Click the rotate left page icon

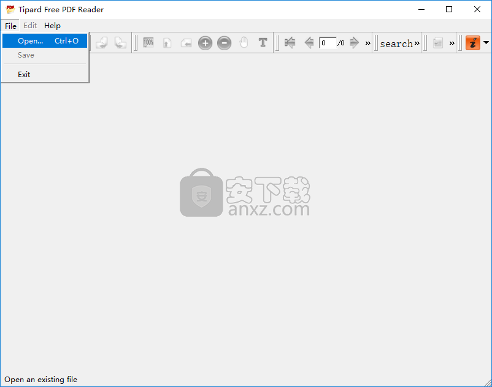click(x=102, y=43)
